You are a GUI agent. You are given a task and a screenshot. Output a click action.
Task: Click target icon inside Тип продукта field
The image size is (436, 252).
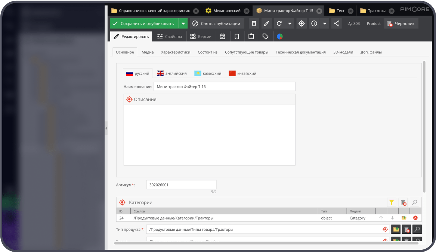[385, 230]
